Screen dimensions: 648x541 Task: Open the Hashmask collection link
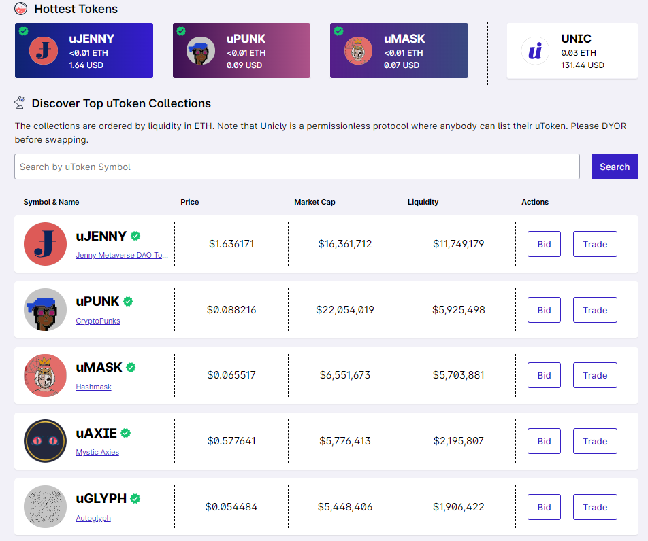tap(93, 387)
